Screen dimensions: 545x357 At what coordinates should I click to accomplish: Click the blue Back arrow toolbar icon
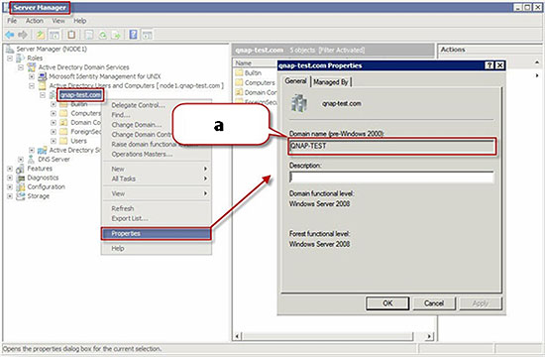(10, 35)
